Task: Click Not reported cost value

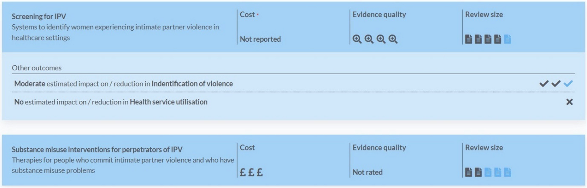Action: click(x=260, y=39)
